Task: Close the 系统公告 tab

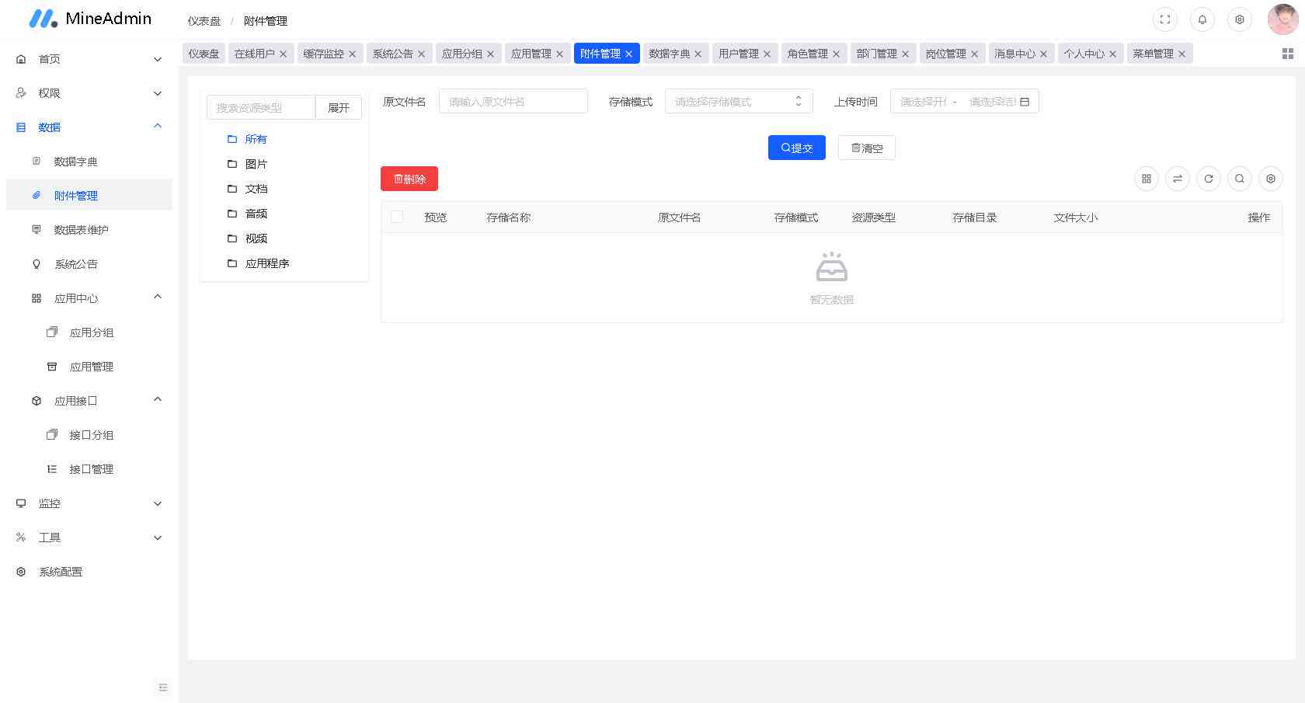Action: [422, 54]
